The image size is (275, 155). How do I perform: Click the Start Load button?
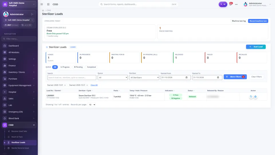pos(256,47)
